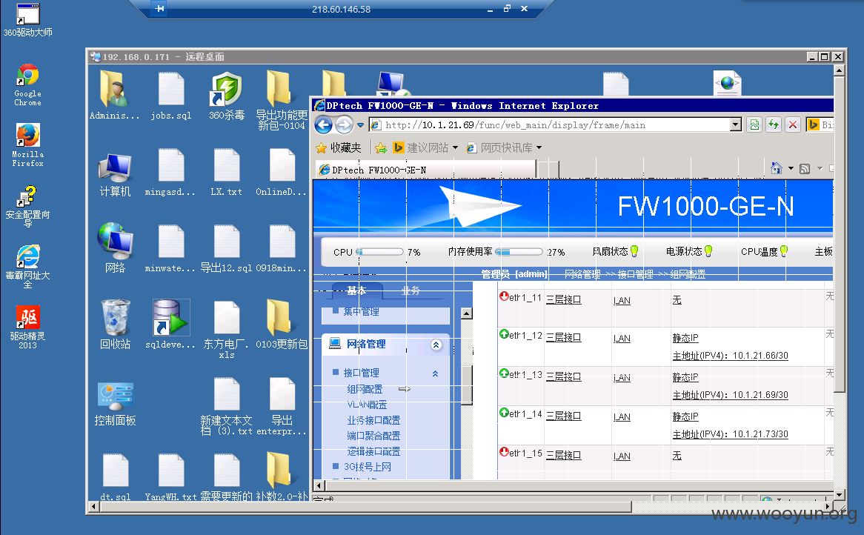The width and height of the screenshot is (864, 535).
Task: Switch to the 基本 tab
Action: (x=356, y=290)
